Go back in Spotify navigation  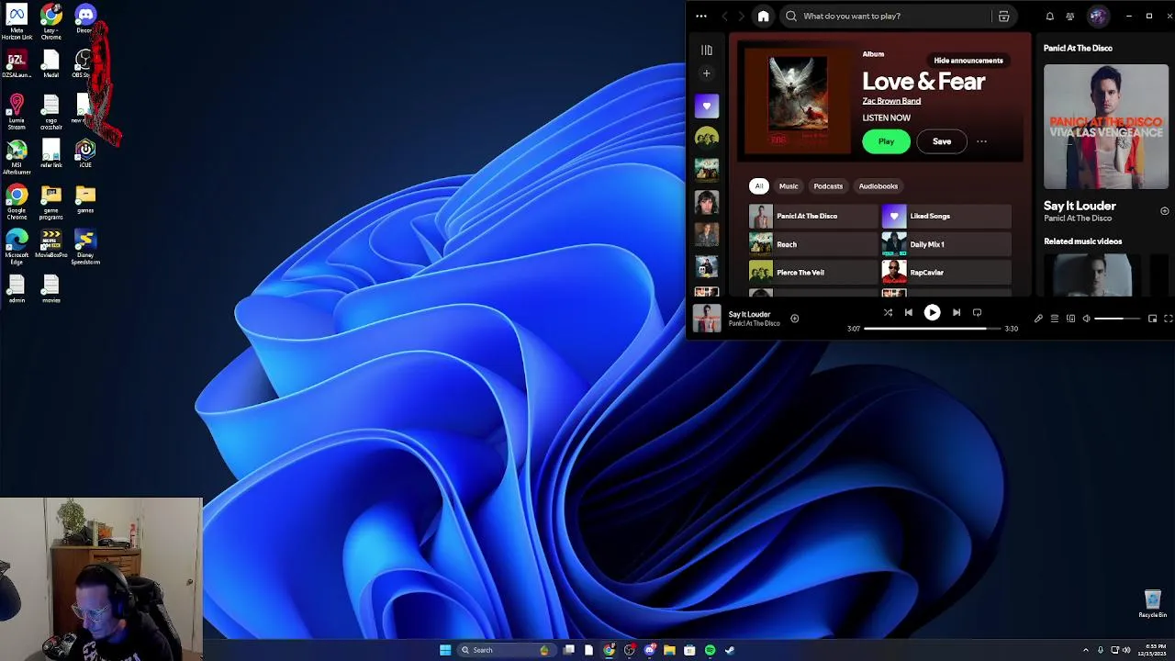click(724, 16)
